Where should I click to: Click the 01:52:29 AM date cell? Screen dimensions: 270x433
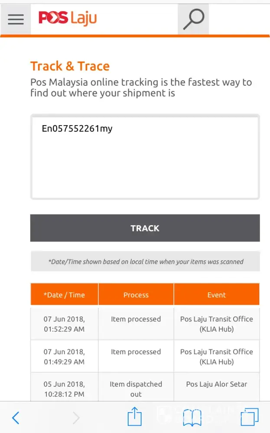tap(64, 324)
